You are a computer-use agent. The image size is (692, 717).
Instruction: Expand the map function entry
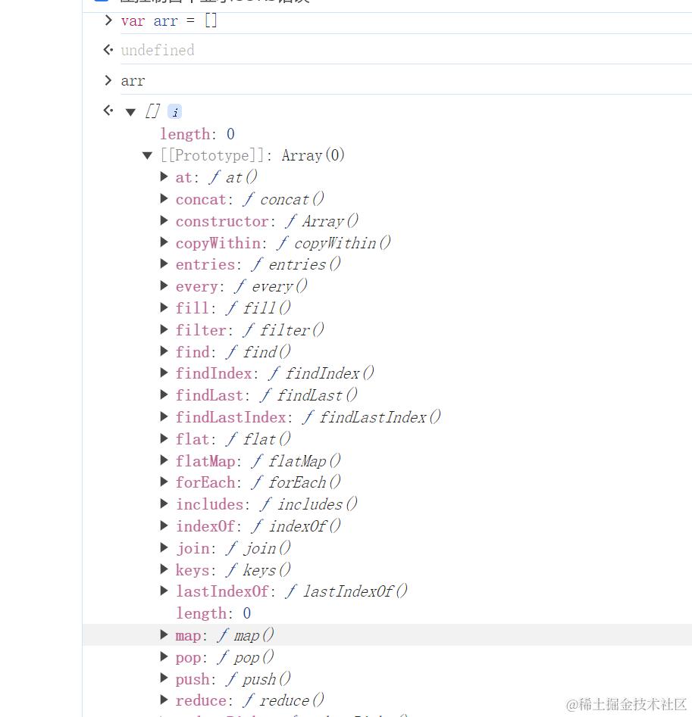[x=164, y=634]
